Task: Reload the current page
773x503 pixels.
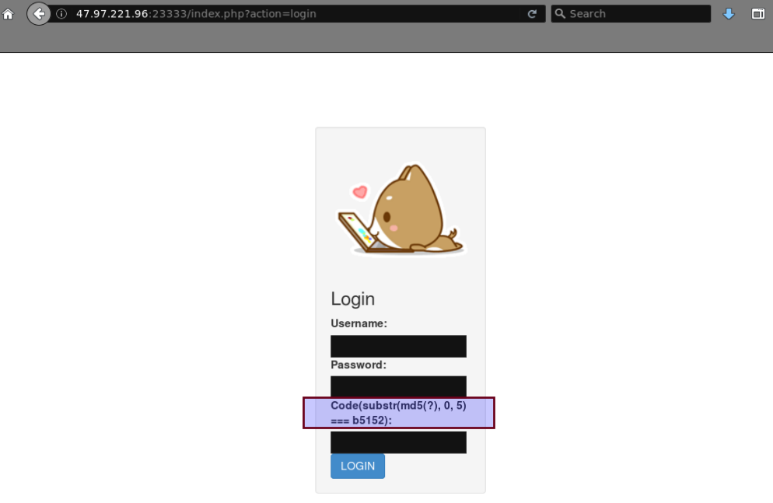Action: 532,14
